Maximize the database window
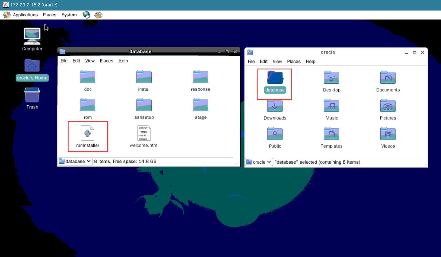 click(227, 52)
